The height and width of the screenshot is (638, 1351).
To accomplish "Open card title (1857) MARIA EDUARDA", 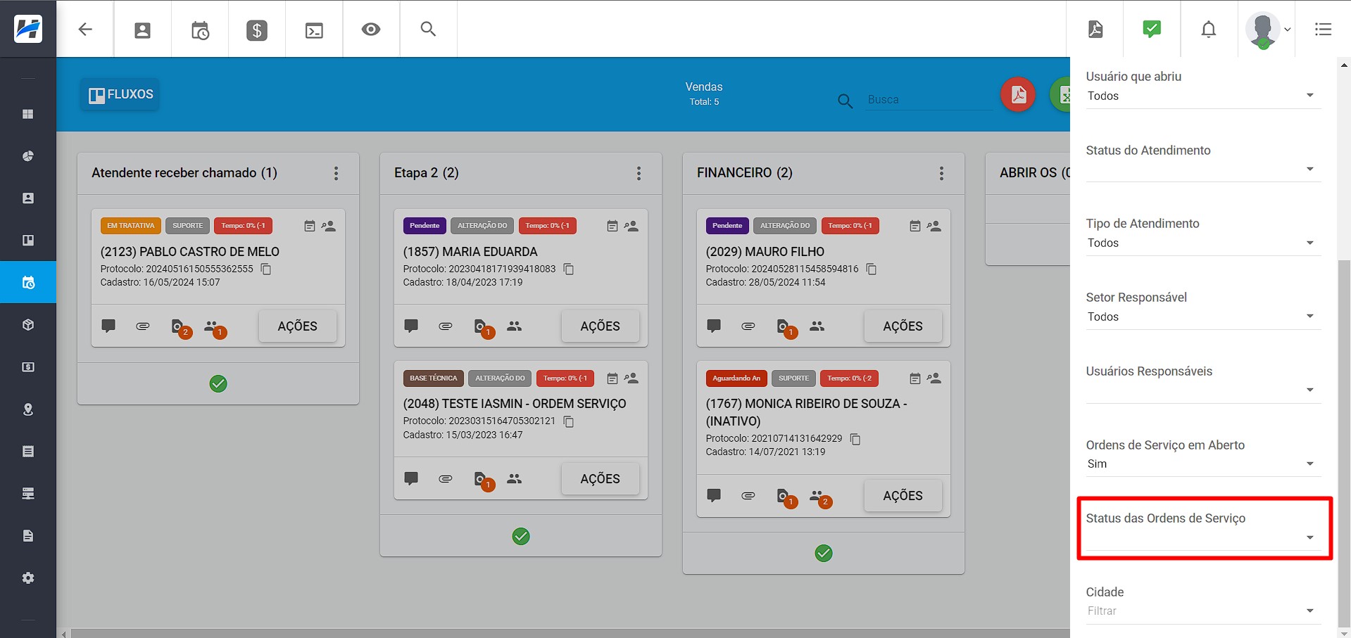I will click(470, 252).
